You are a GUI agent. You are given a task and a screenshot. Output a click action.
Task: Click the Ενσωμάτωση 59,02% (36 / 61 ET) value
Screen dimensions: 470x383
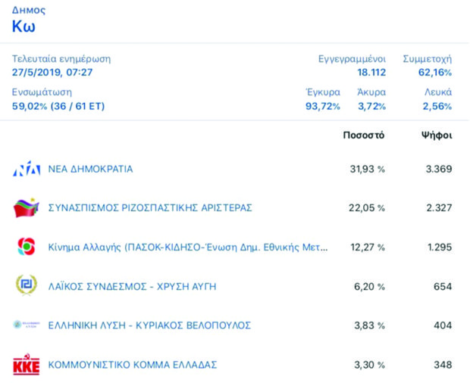coord(58,106)
